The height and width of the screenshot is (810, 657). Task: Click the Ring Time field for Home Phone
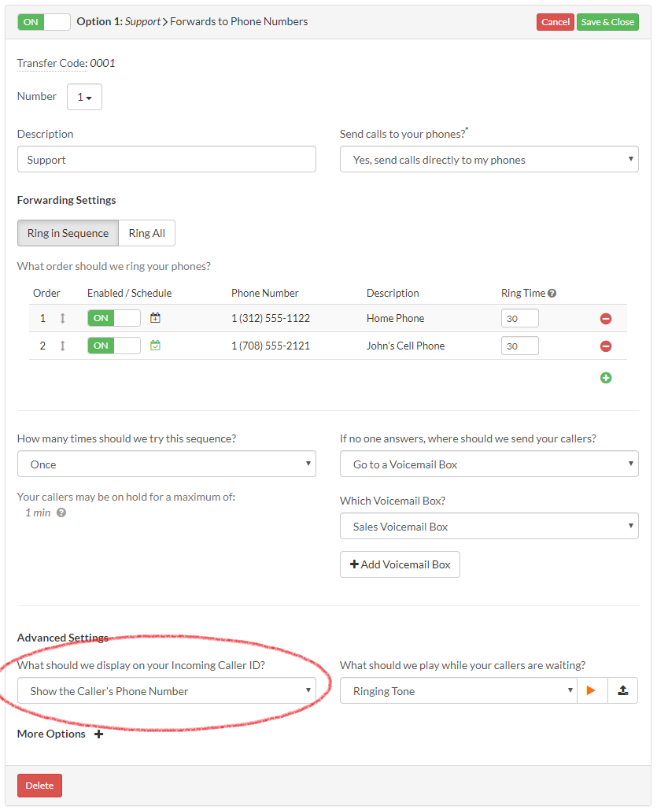519,318
